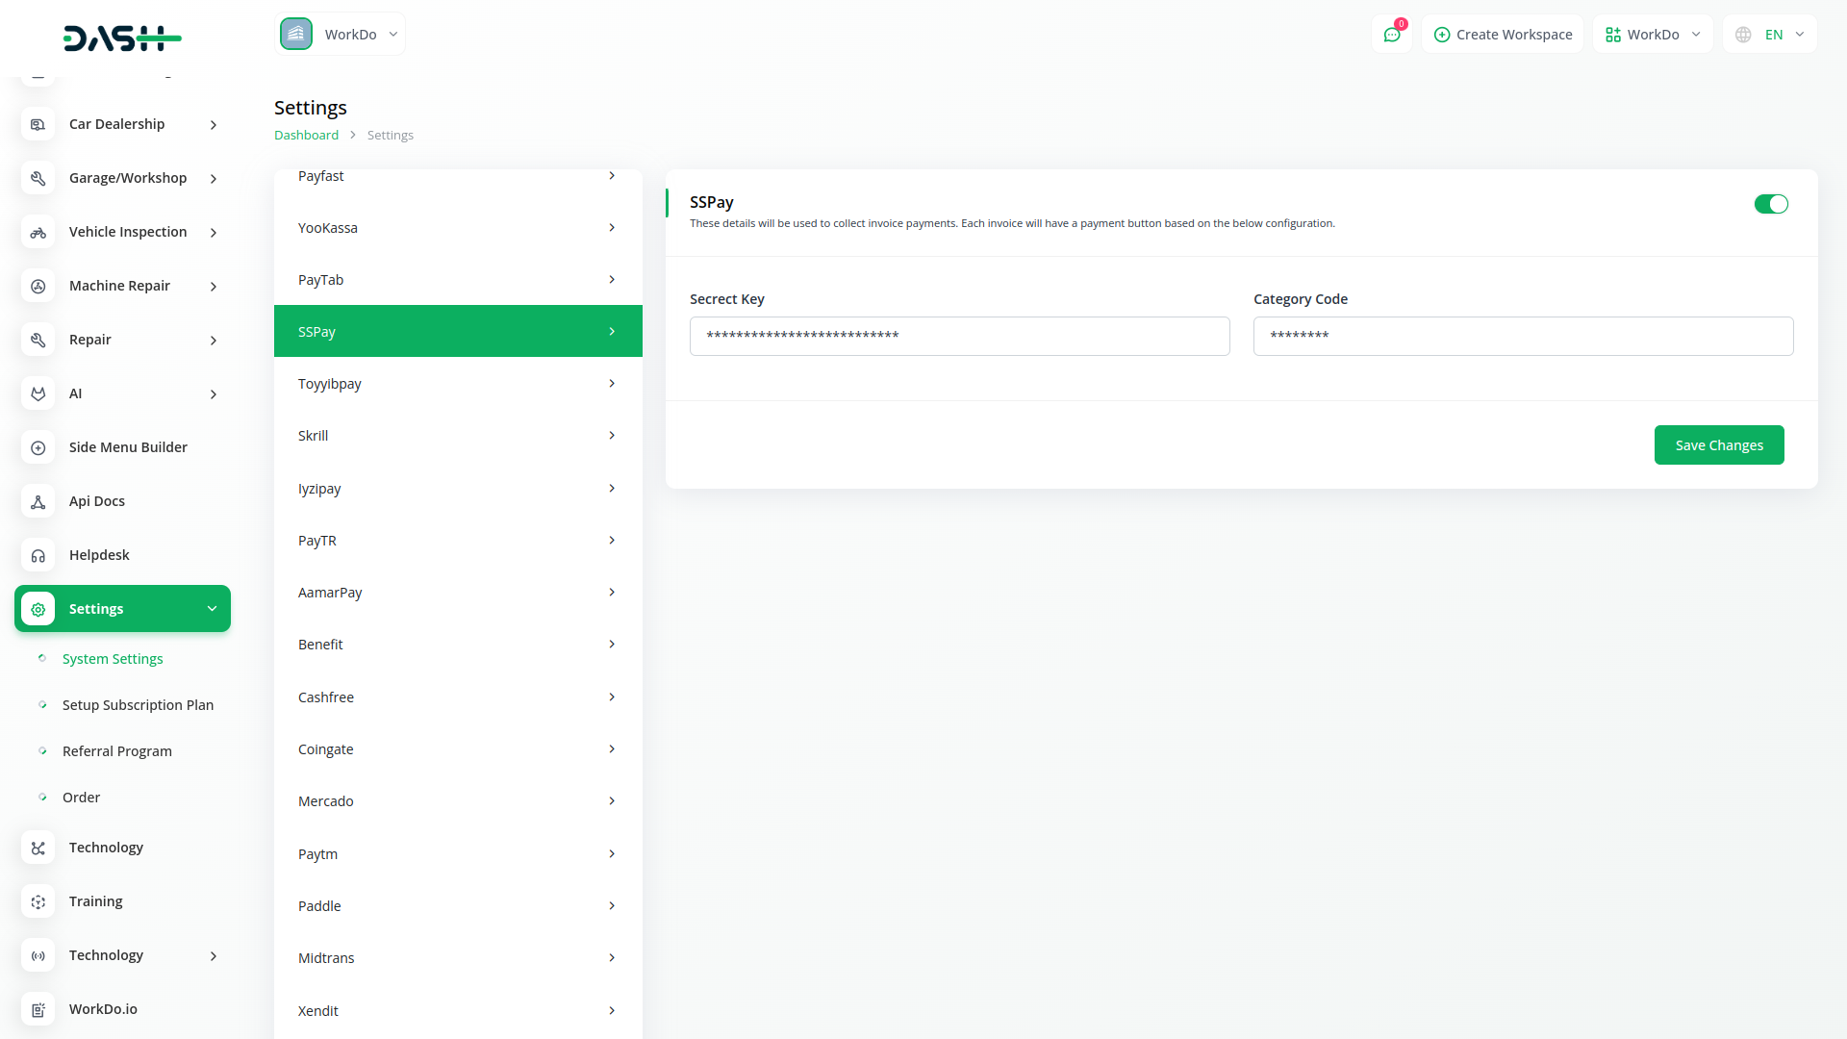Open the EN language dropdown
This screenshot has height=1039, width=1847.
(x=1770, y=35)
